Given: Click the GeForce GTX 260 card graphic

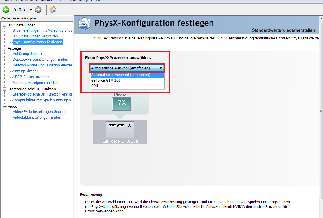Looking at the screenshot, I should pyautogui.click(x=120, y=130).
